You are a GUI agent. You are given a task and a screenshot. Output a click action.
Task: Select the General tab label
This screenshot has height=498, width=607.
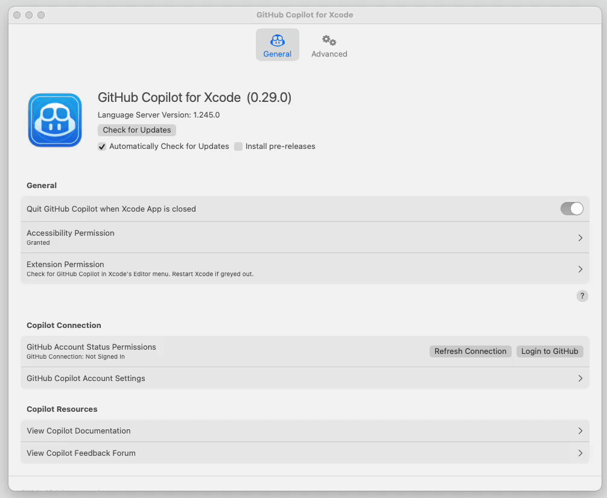pos(277,54)
